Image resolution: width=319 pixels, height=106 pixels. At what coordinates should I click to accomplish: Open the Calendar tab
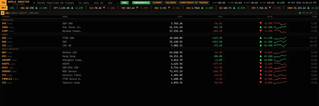click(x=170, y=3)
